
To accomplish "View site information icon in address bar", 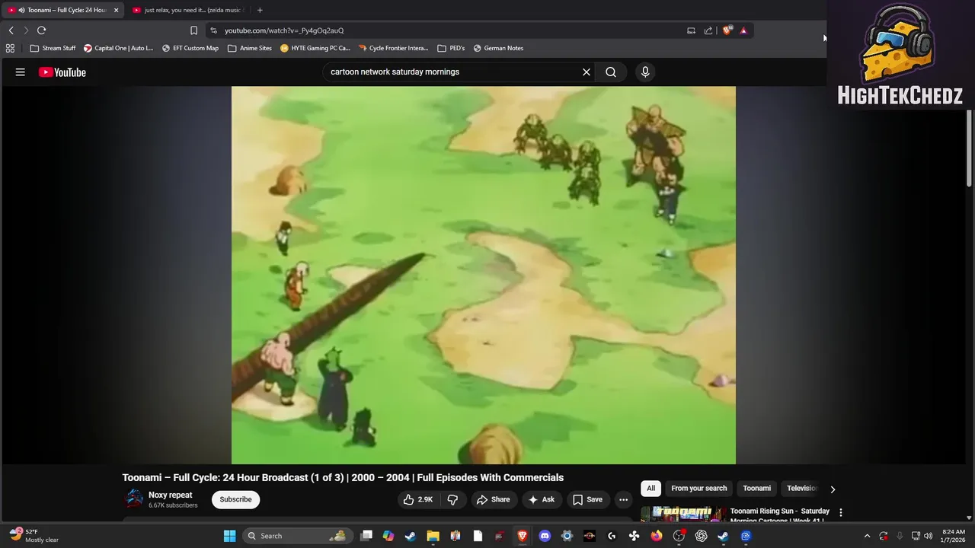I will coord(213,30).
